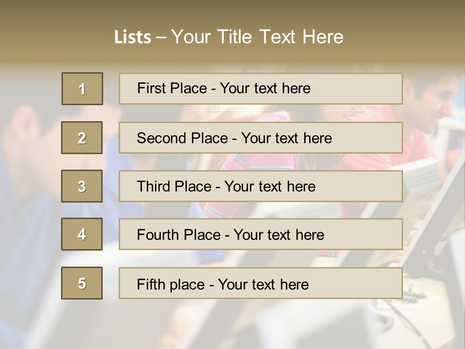The image size is (465, 349).
Task: Click the word 'Fifth' in last bar
Action: coord(151,284)
